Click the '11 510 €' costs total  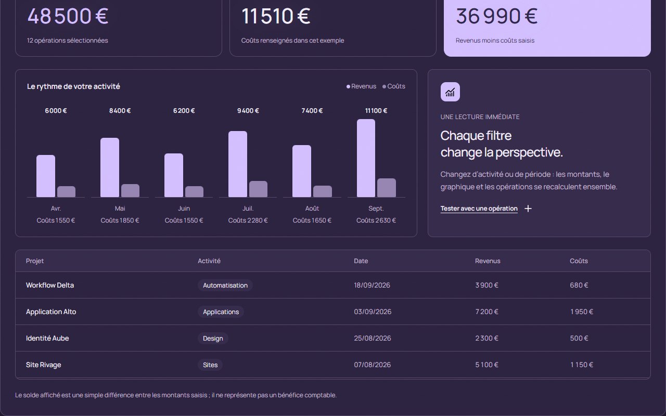point(276,16)
